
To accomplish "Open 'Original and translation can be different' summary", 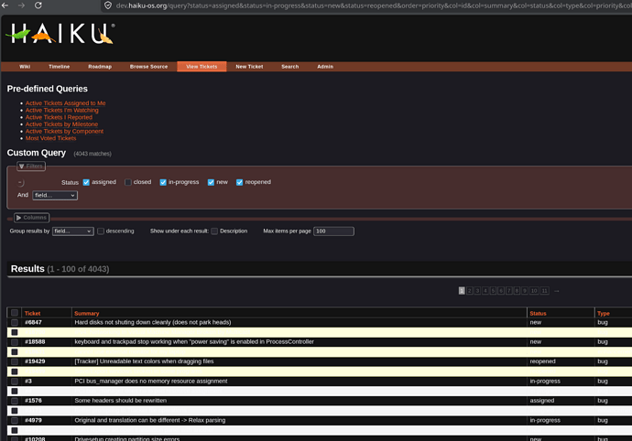I will pyautogui.click(x=150, y=421).
